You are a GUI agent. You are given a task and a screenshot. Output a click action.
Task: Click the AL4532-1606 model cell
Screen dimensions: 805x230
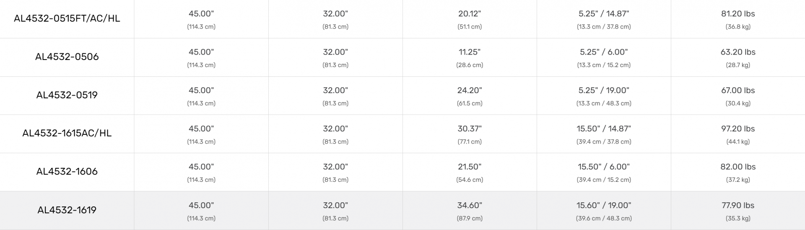(67, 171)
